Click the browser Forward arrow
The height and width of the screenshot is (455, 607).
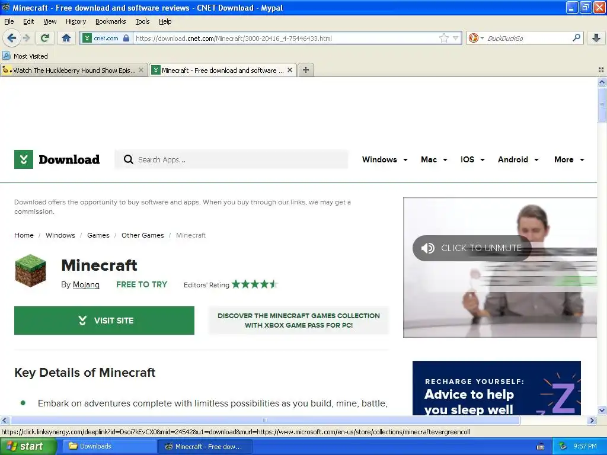point(26,38)
